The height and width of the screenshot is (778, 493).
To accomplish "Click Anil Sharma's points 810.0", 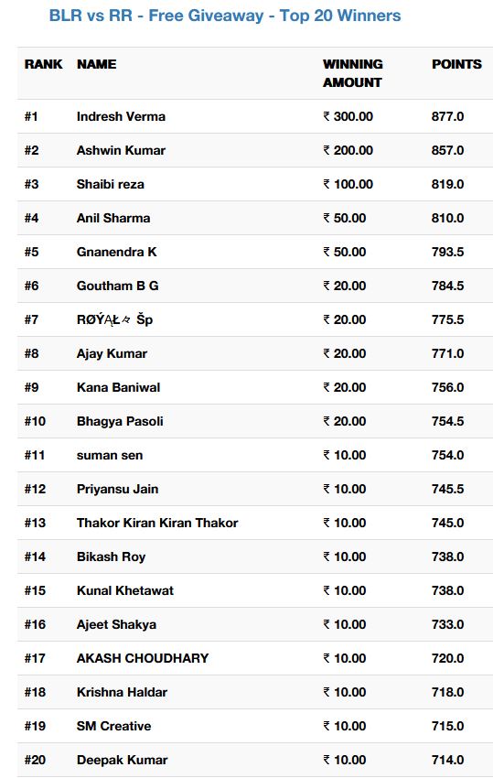I will coord(447,218).
